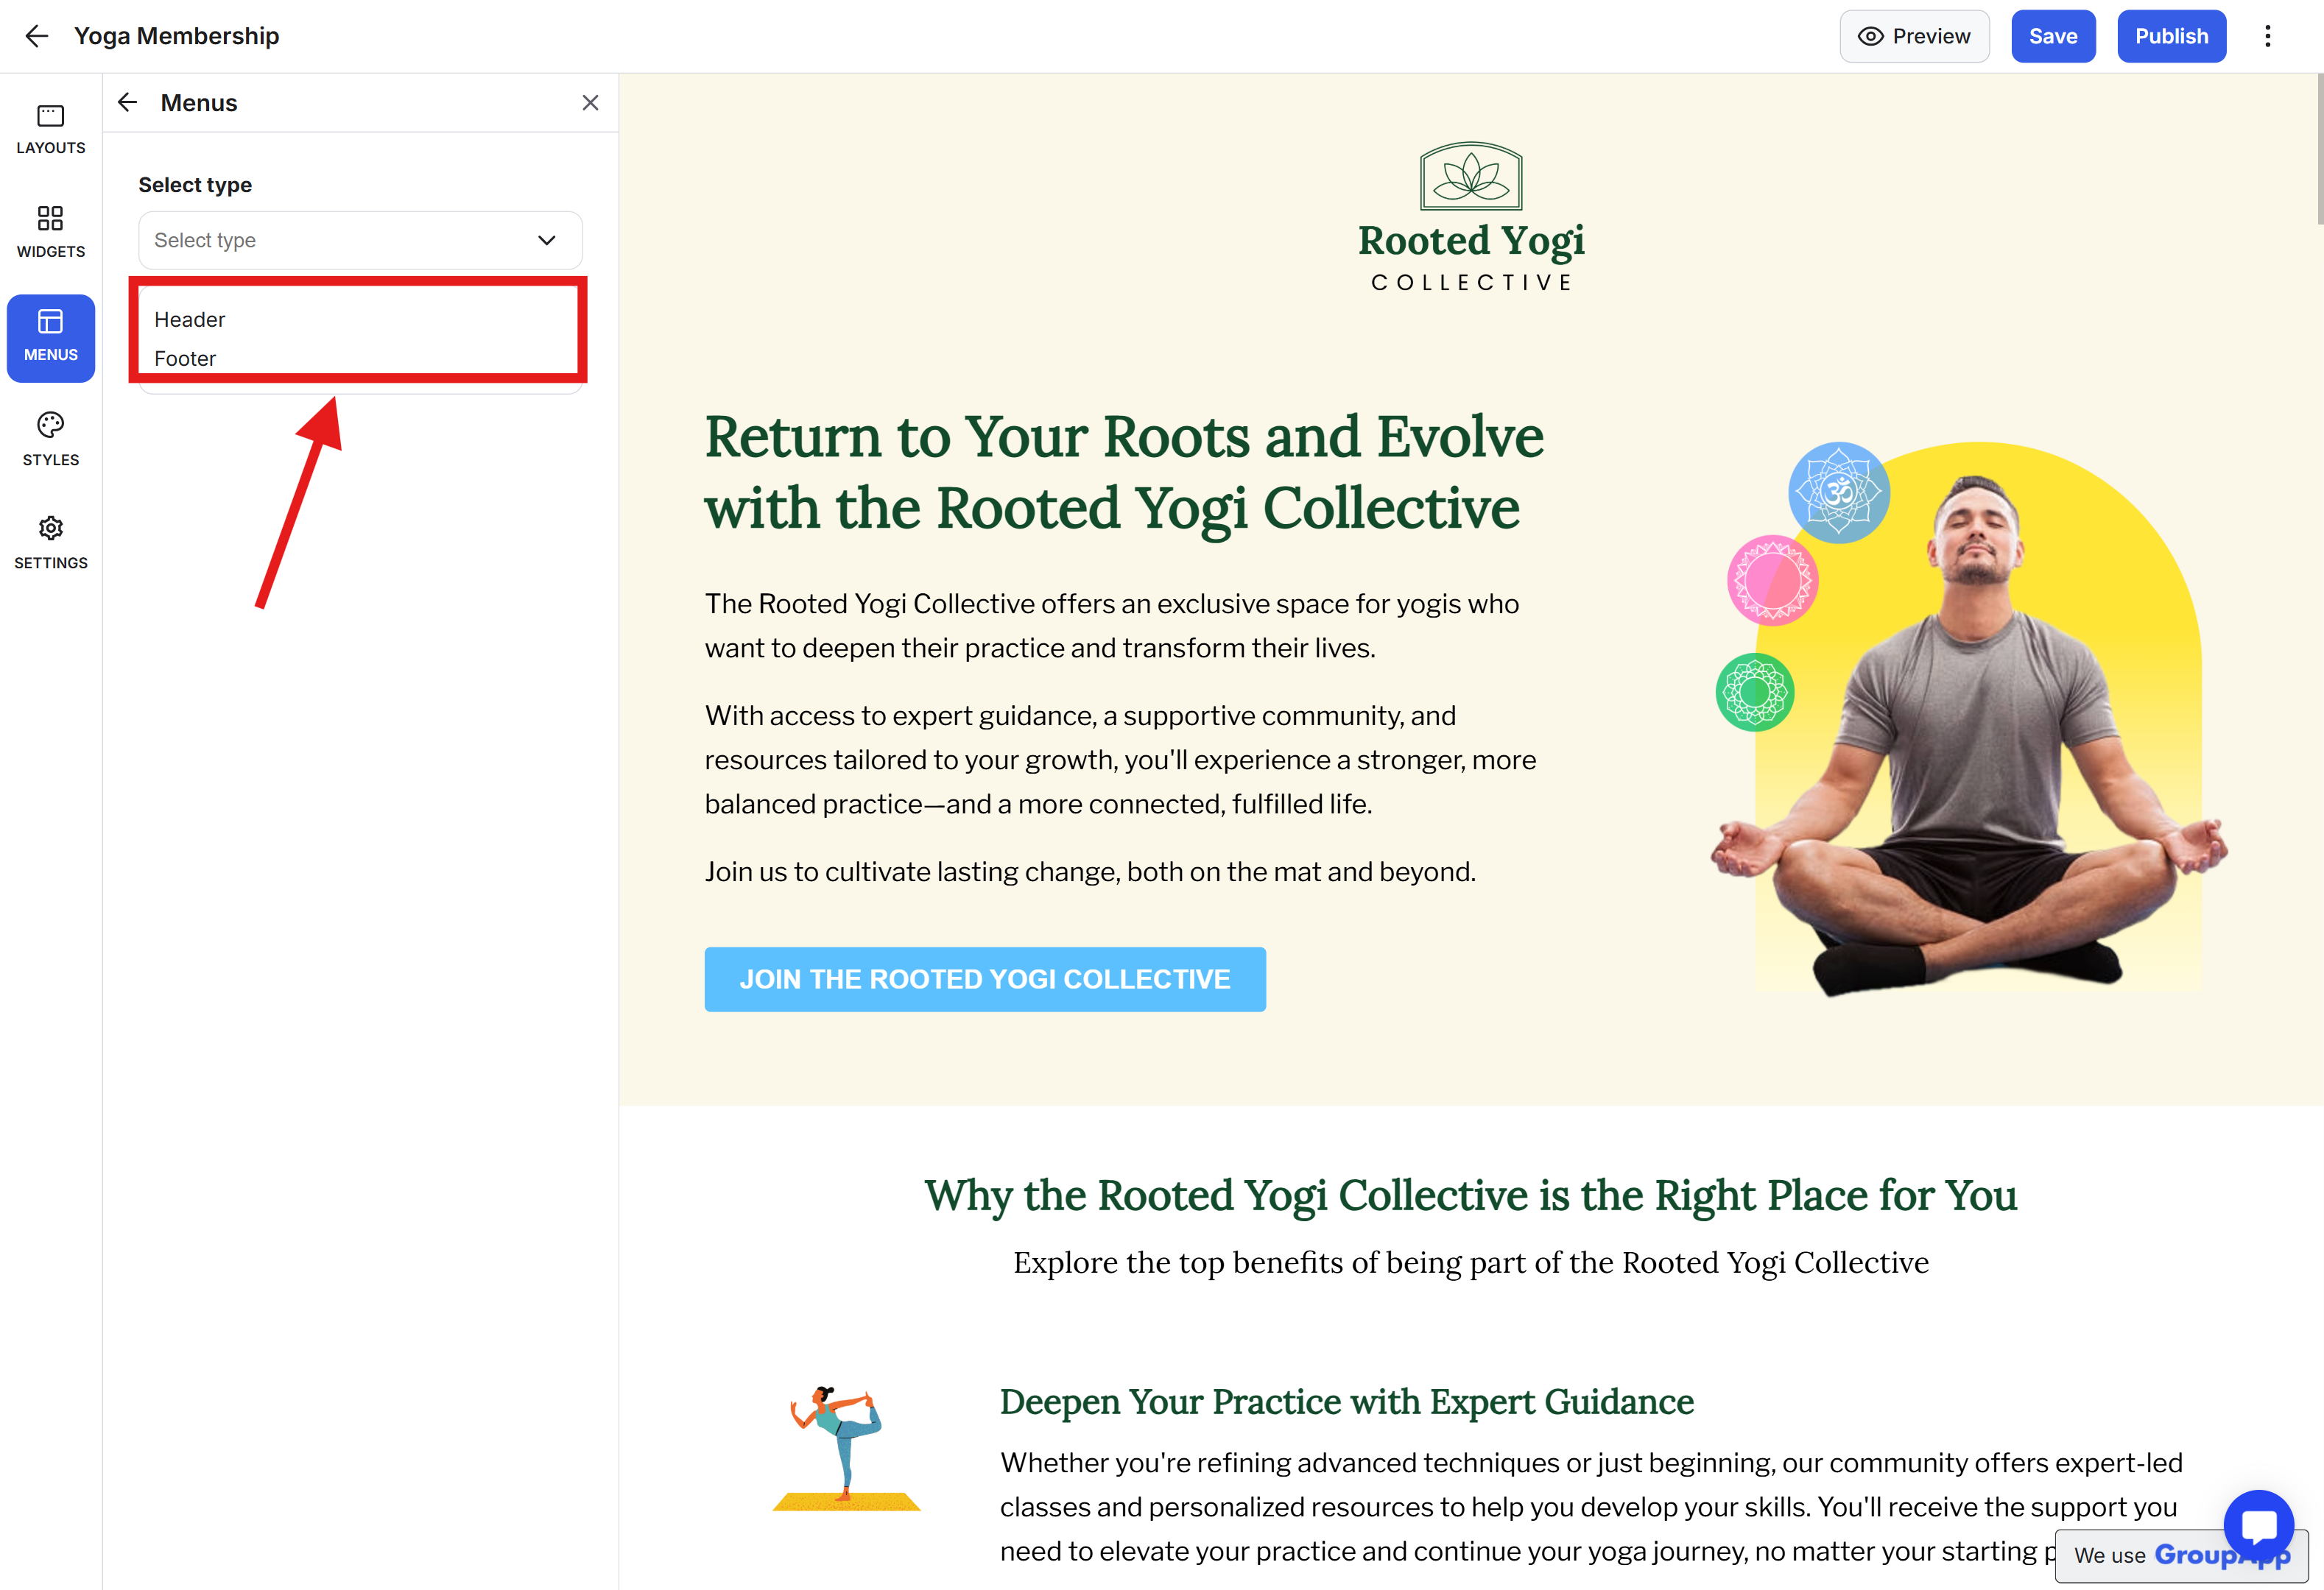Open the chat support bubble
2324x1590 pixels.
click(x=2258, y=1525)
